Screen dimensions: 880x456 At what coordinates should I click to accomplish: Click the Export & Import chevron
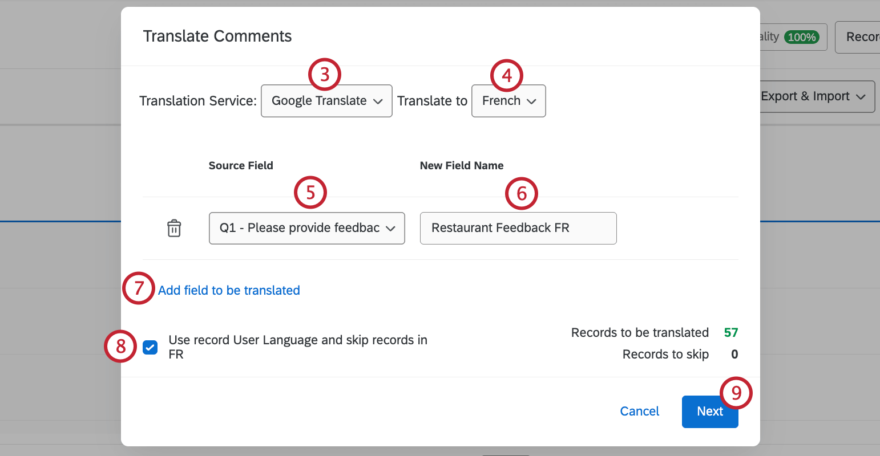(x=862, y=96)
